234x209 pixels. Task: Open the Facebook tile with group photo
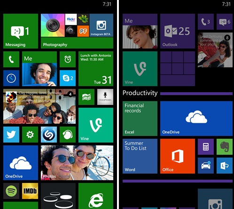point(39,106)
